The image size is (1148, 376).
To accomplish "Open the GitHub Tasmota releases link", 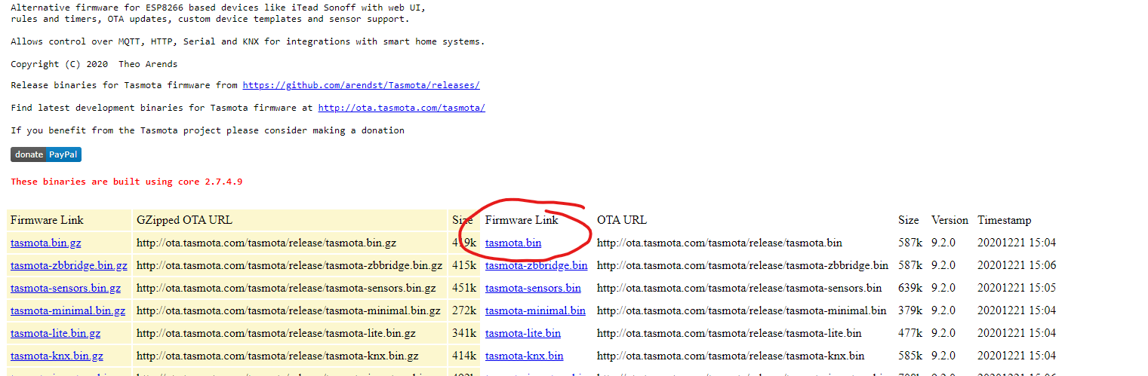I will [x=361, y=85].
